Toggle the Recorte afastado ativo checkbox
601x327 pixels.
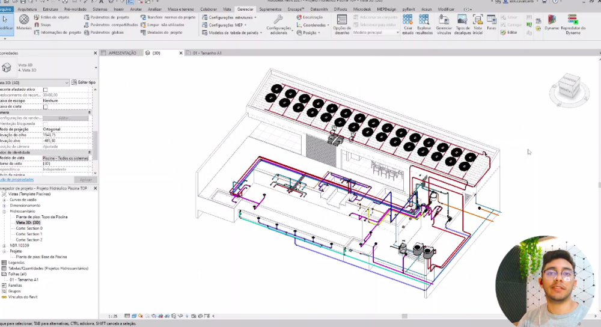point(45,90)
